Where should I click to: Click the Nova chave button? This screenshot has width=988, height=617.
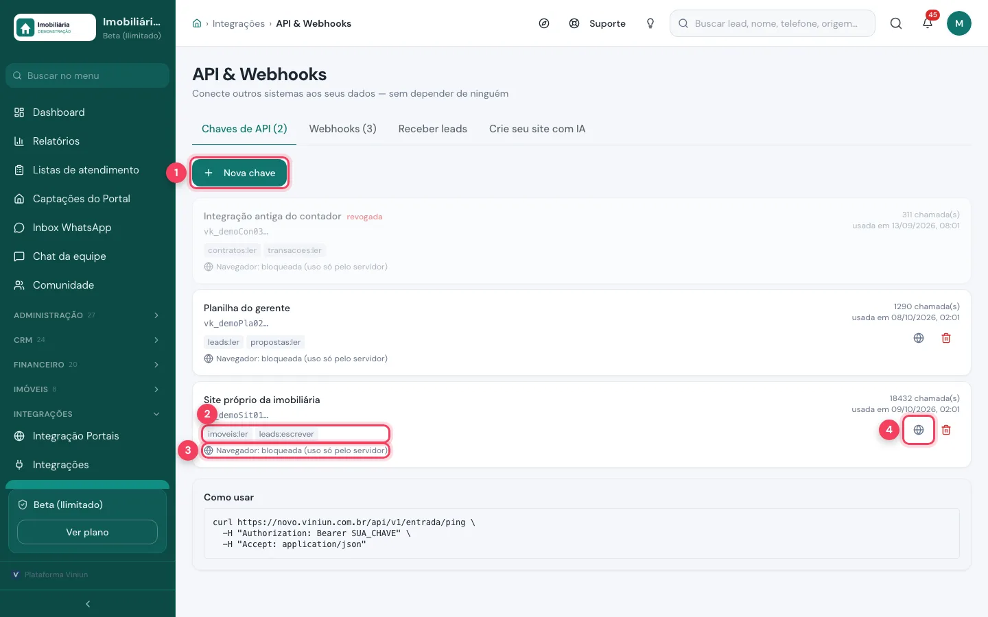[x=239, y=173]
